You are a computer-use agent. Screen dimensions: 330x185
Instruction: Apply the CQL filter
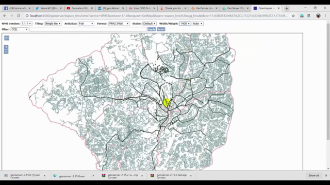(x=152, y=29)
